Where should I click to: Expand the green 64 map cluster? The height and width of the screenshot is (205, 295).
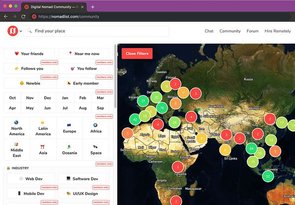tap(251, 148)
